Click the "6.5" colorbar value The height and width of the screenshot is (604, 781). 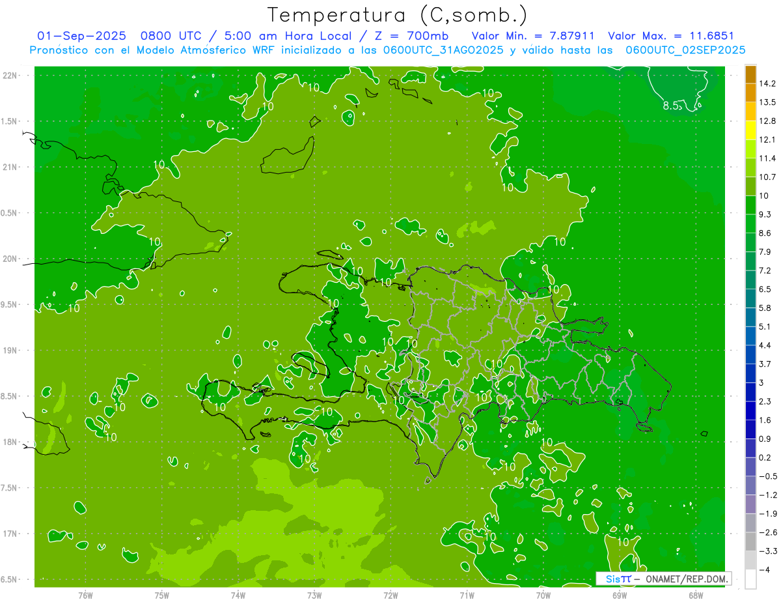(765, 289)
